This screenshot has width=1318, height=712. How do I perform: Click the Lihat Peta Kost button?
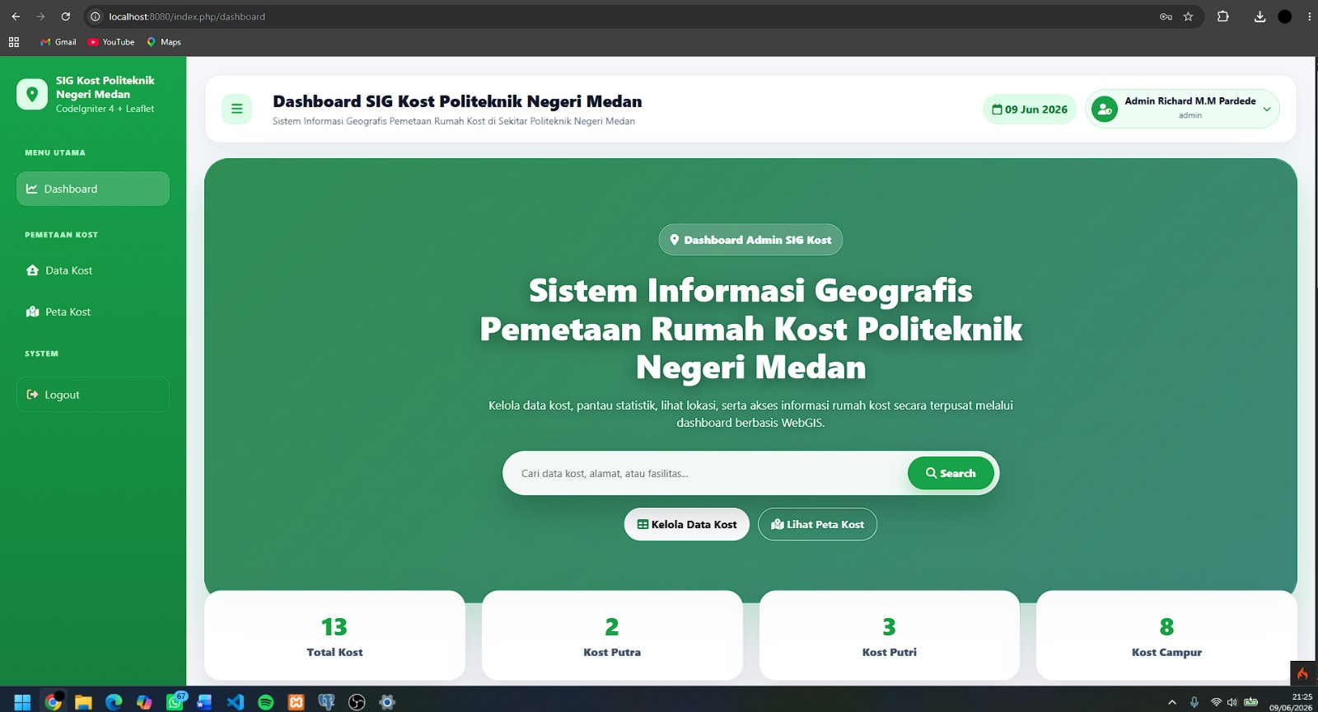pos(817,524)
